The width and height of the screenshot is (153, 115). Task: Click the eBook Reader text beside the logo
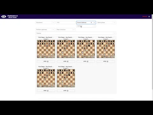[x=12, y=17]
